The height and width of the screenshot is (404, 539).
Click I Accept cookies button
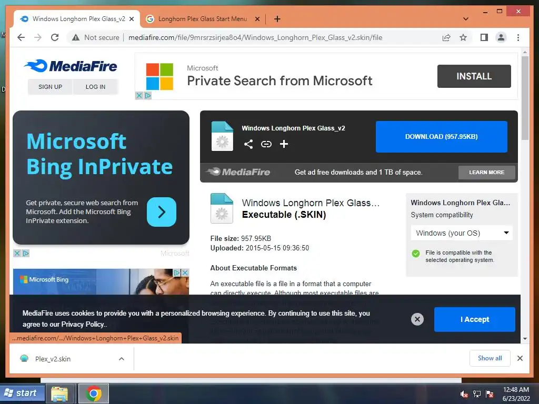tap(474, 319)
